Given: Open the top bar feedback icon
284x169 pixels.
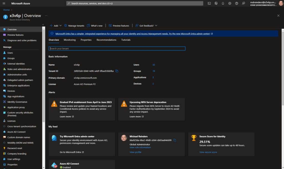Looking at the screenshot, I should tap(244, 3).
